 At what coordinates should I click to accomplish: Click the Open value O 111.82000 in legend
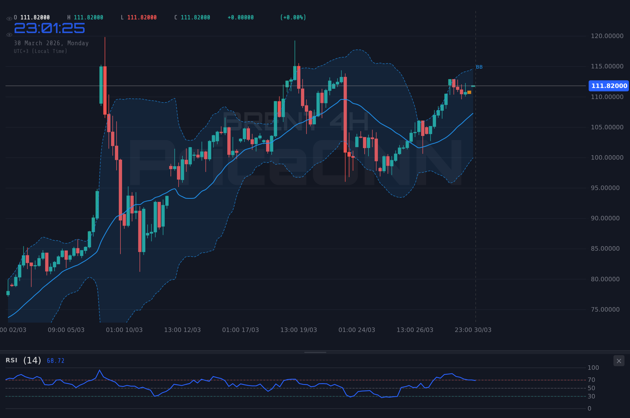click(32, 17)
